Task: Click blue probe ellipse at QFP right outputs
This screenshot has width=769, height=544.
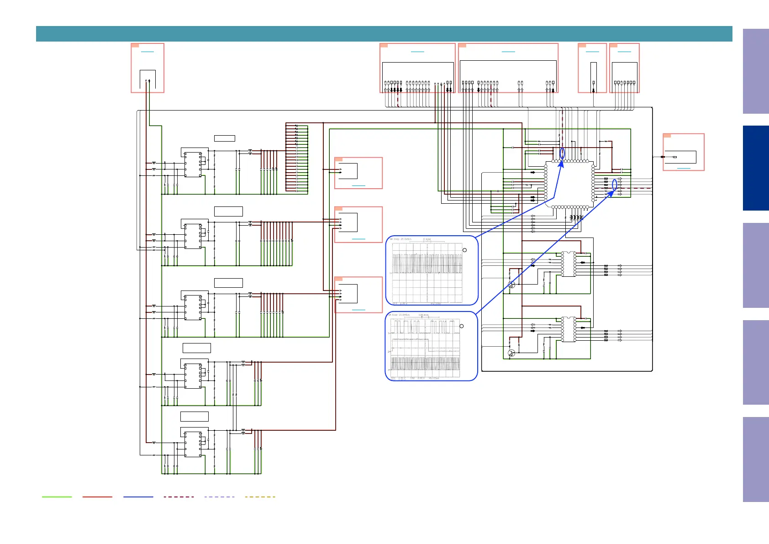Action: (614, 185)
